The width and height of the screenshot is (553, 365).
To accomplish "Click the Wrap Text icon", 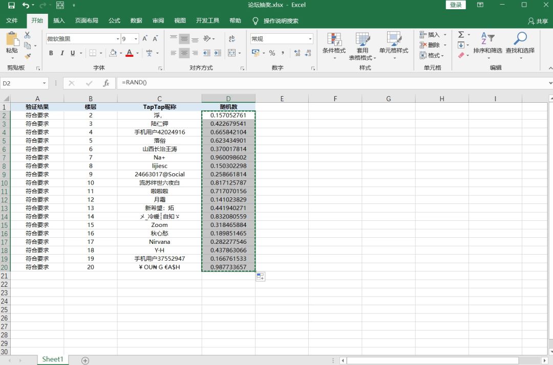I will (x=232, y=38).
